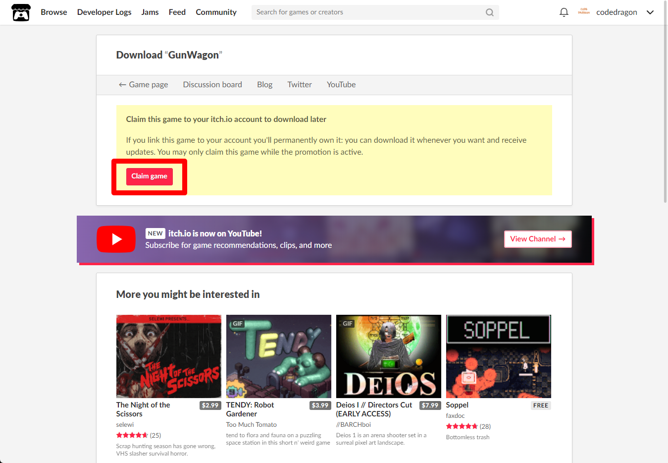This screenshot has height=463, width=668.
Task: Open Too Much Tomato author page
Action: [251, 425]
